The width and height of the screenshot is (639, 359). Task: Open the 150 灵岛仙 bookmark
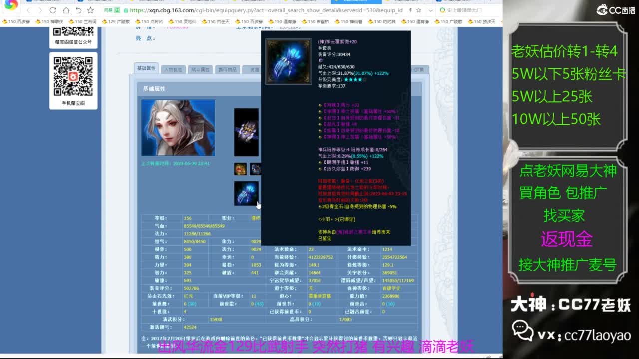pos(182,22)
